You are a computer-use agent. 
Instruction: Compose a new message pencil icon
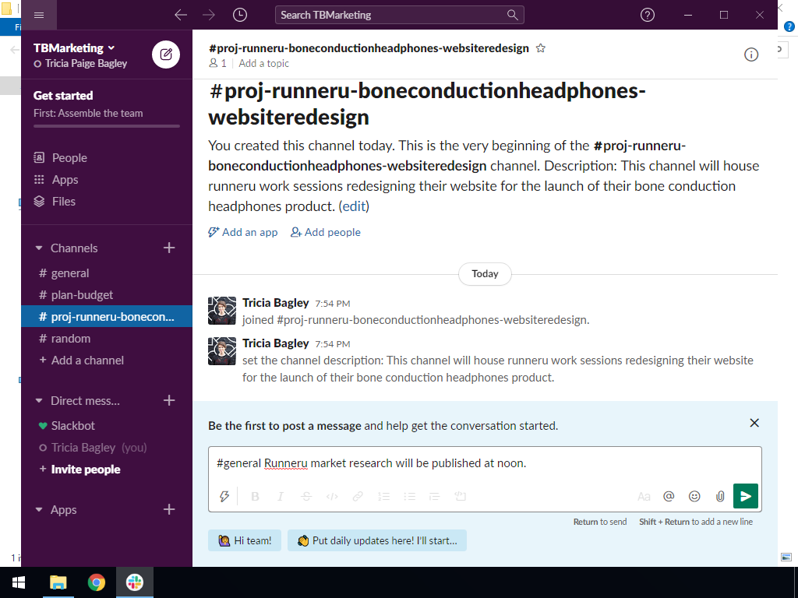coord(166,55)
